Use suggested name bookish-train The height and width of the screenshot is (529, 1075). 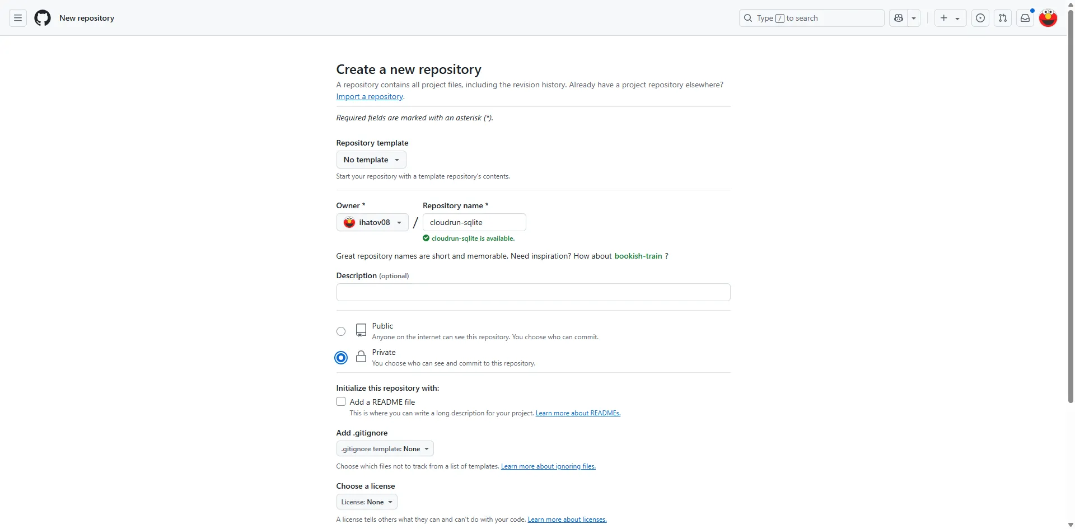coord(638,256)
